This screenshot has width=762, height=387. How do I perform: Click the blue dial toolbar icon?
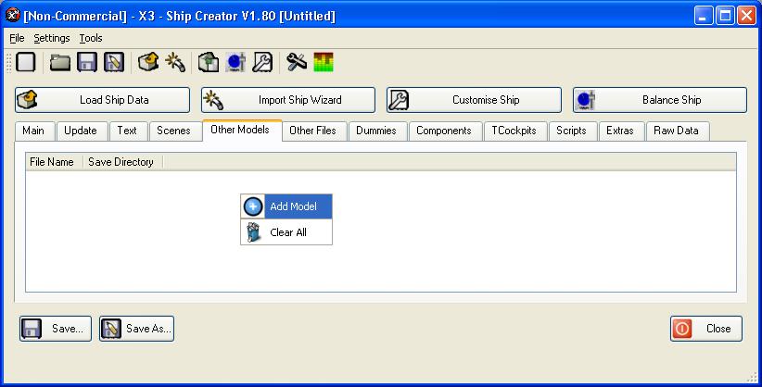[x=235, y=63]
